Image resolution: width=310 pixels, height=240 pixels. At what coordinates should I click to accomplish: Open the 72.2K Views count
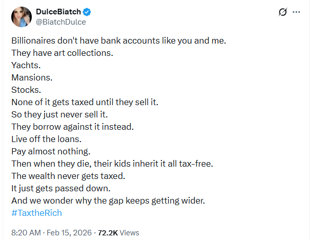coord(119,232)
